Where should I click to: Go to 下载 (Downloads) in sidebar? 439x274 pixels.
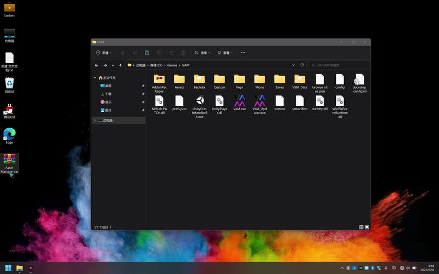click(108, 94)
